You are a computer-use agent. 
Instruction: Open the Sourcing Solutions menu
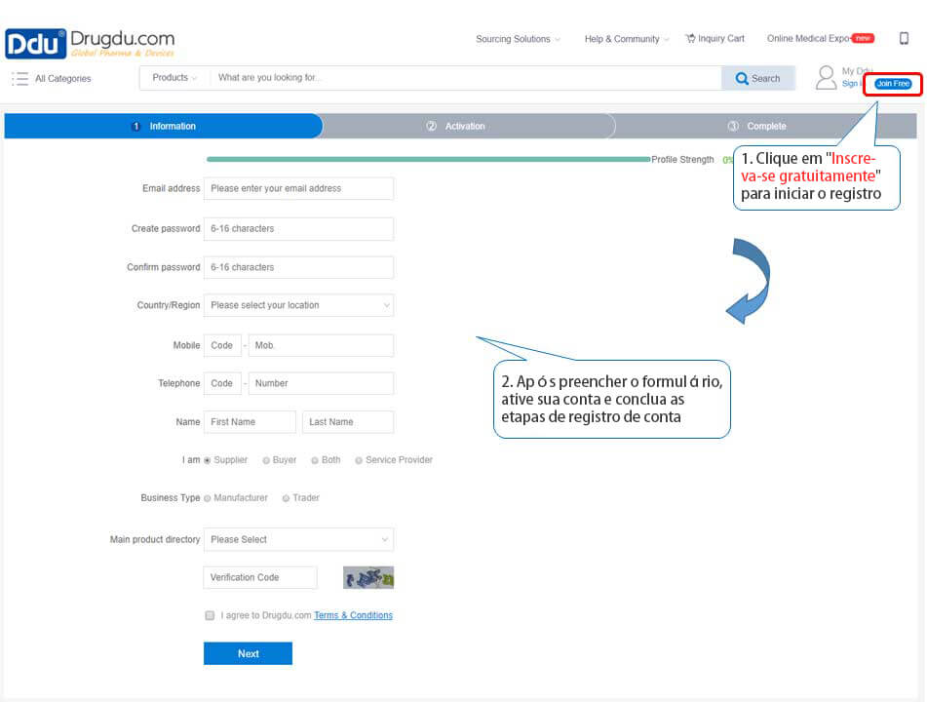coord(518,39)
